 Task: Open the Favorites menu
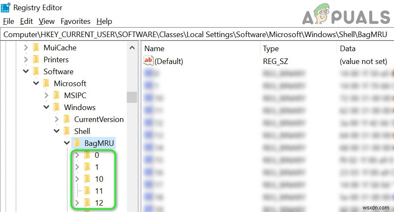tap(76, 21)
